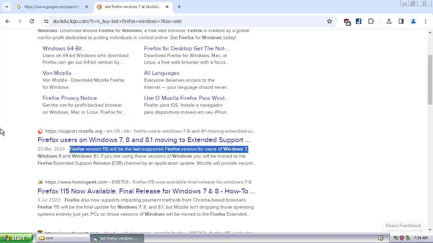Open the Von Mozilla sitelink

coord(57,73)
